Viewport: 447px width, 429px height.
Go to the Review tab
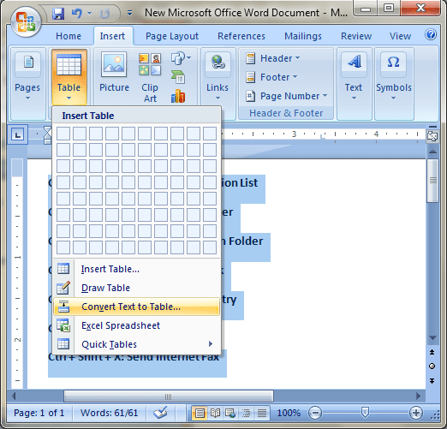click(x=356, y=36)
